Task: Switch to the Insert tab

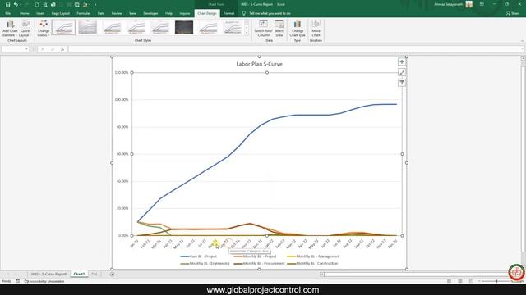Action: tap(40, 13)
